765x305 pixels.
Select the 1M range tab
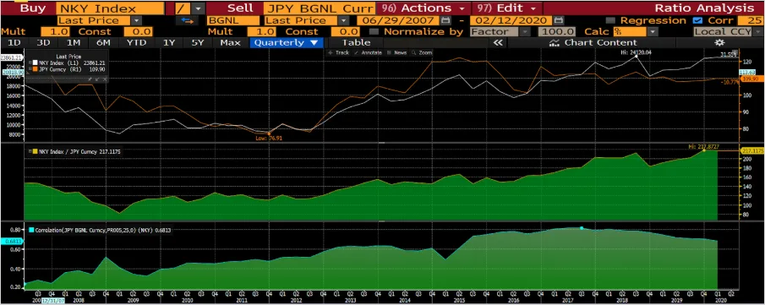74,42
